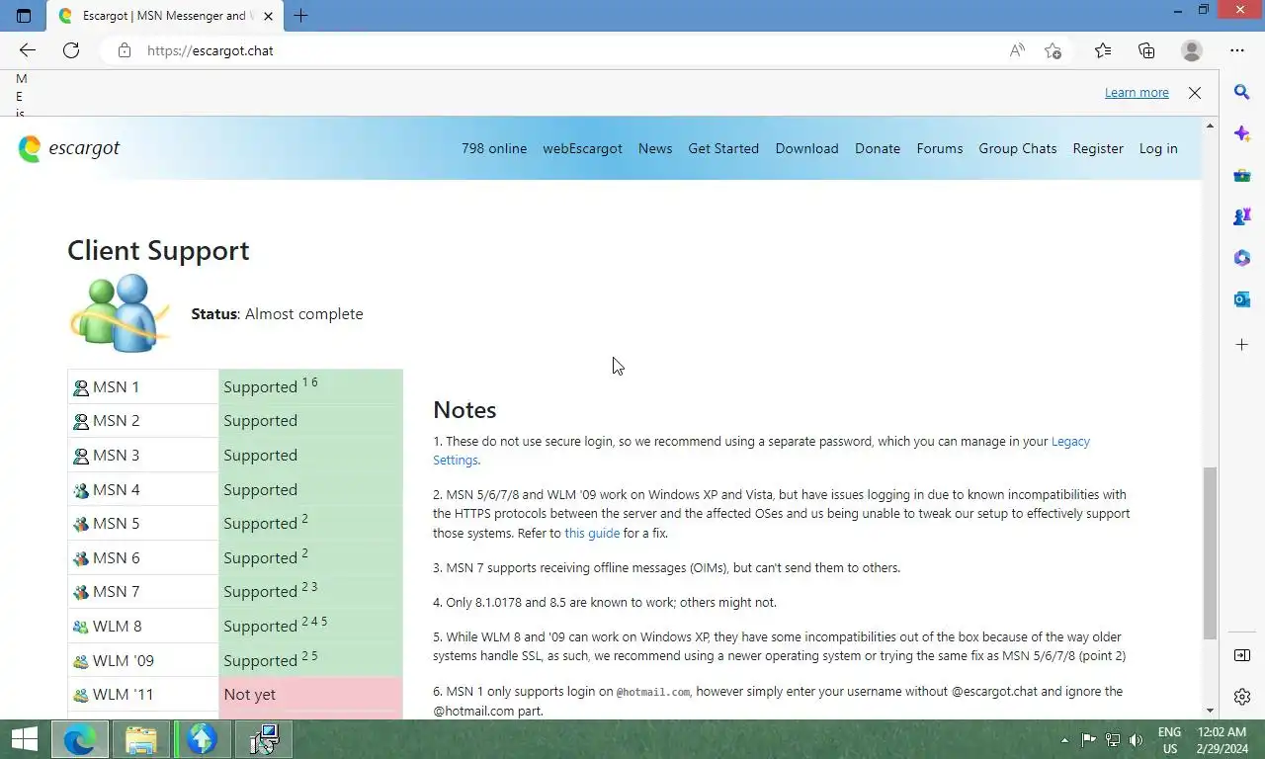This screenshot has height=759, width=1265.
Task: View site information lock icon
Action: pos(124,50)
